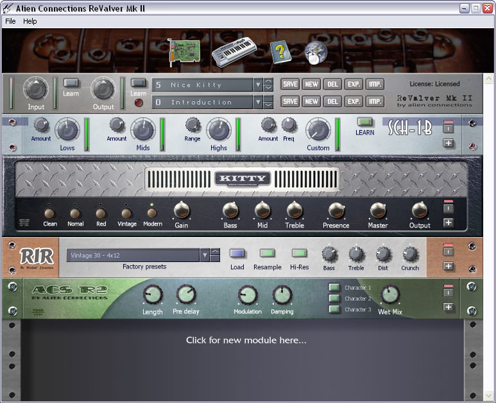Click the question mark help book icon
The width and height of the screenshot is (496, 403).
(x=280, y=51)
